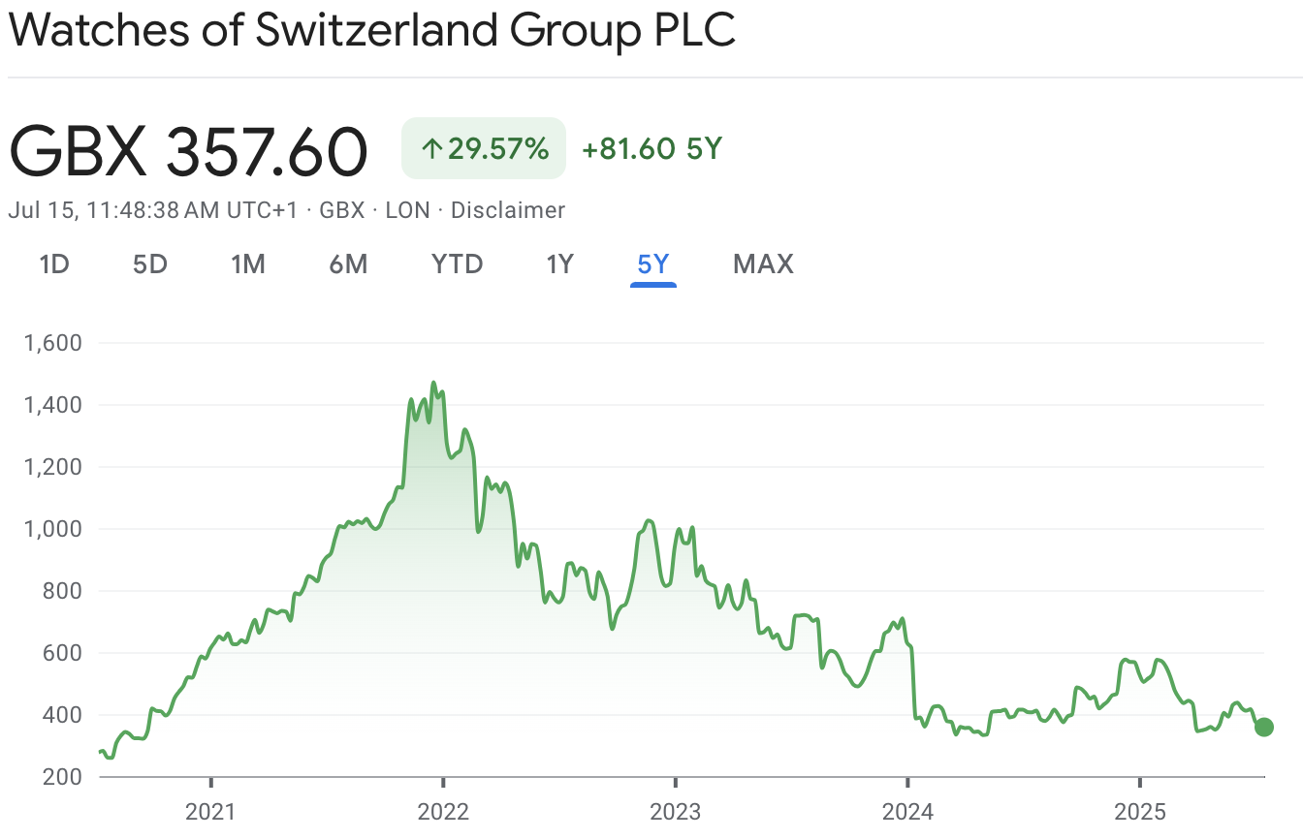The image size is (1303, 839).
Task: Click the green up-arrow icon
Action: tap(431, 149)
